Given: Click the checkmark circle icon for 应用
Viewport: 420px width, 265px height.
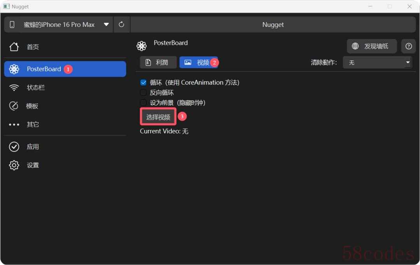Looking at the screenshot, I should pyautogui.click(x=14, y=147).
